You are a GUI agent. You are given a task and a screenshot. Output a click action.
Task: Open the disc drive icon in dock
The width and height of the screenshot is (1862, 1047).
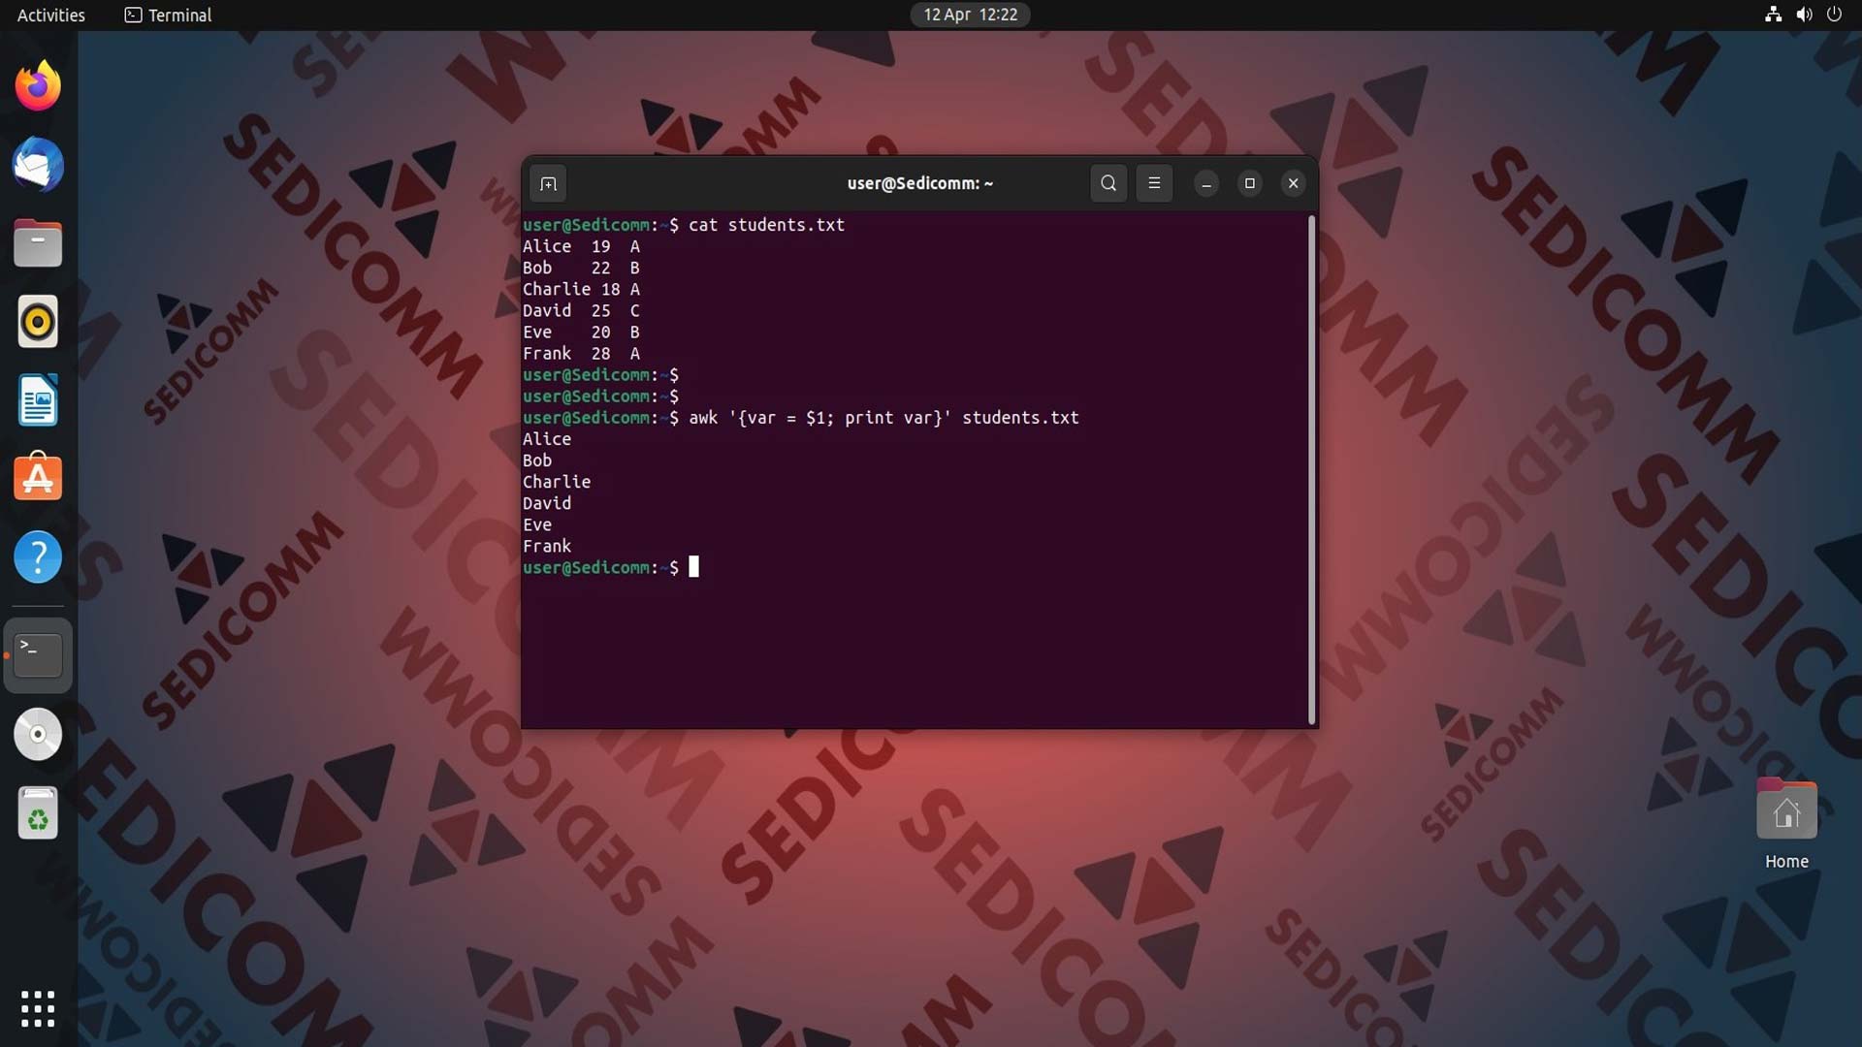tap(38, 734)
